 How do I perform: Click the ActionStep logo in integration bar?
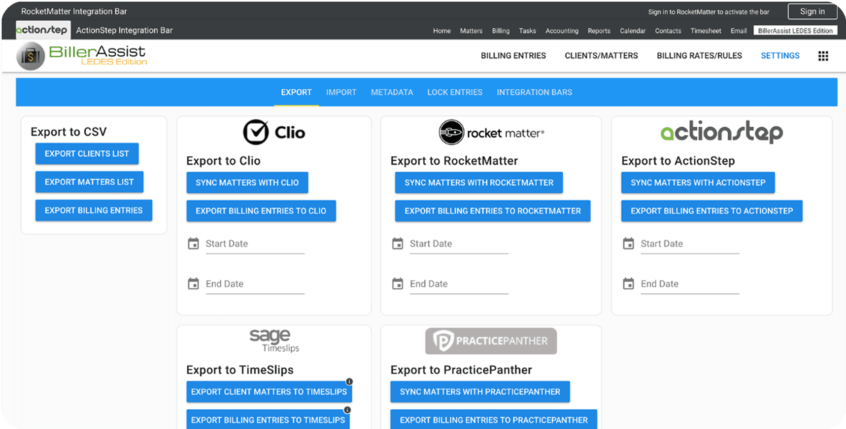tap(43, 30)
